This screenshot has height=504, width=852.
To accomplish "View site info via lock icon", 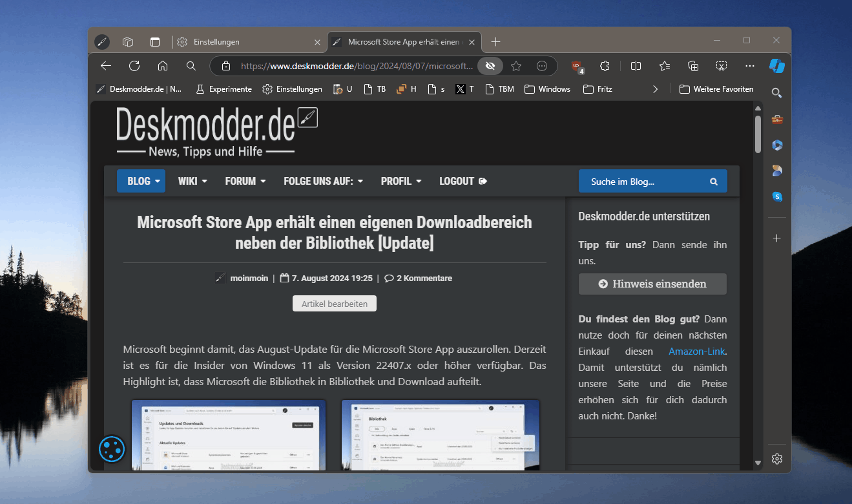I will tap(226, 66).
